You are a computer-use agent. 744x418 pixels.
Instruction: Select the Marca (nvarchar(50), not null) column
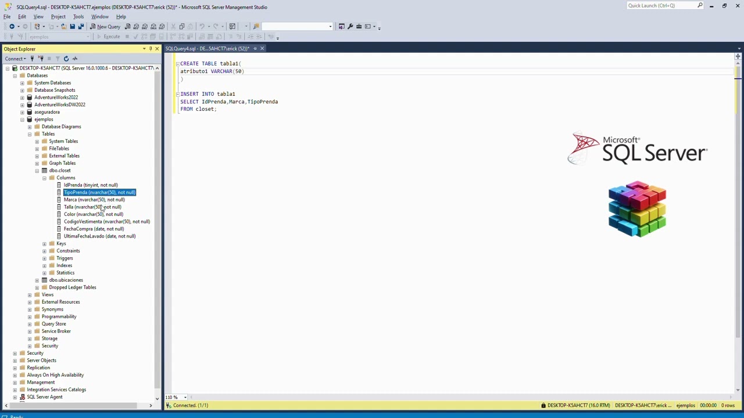click(x=94, y=200)
